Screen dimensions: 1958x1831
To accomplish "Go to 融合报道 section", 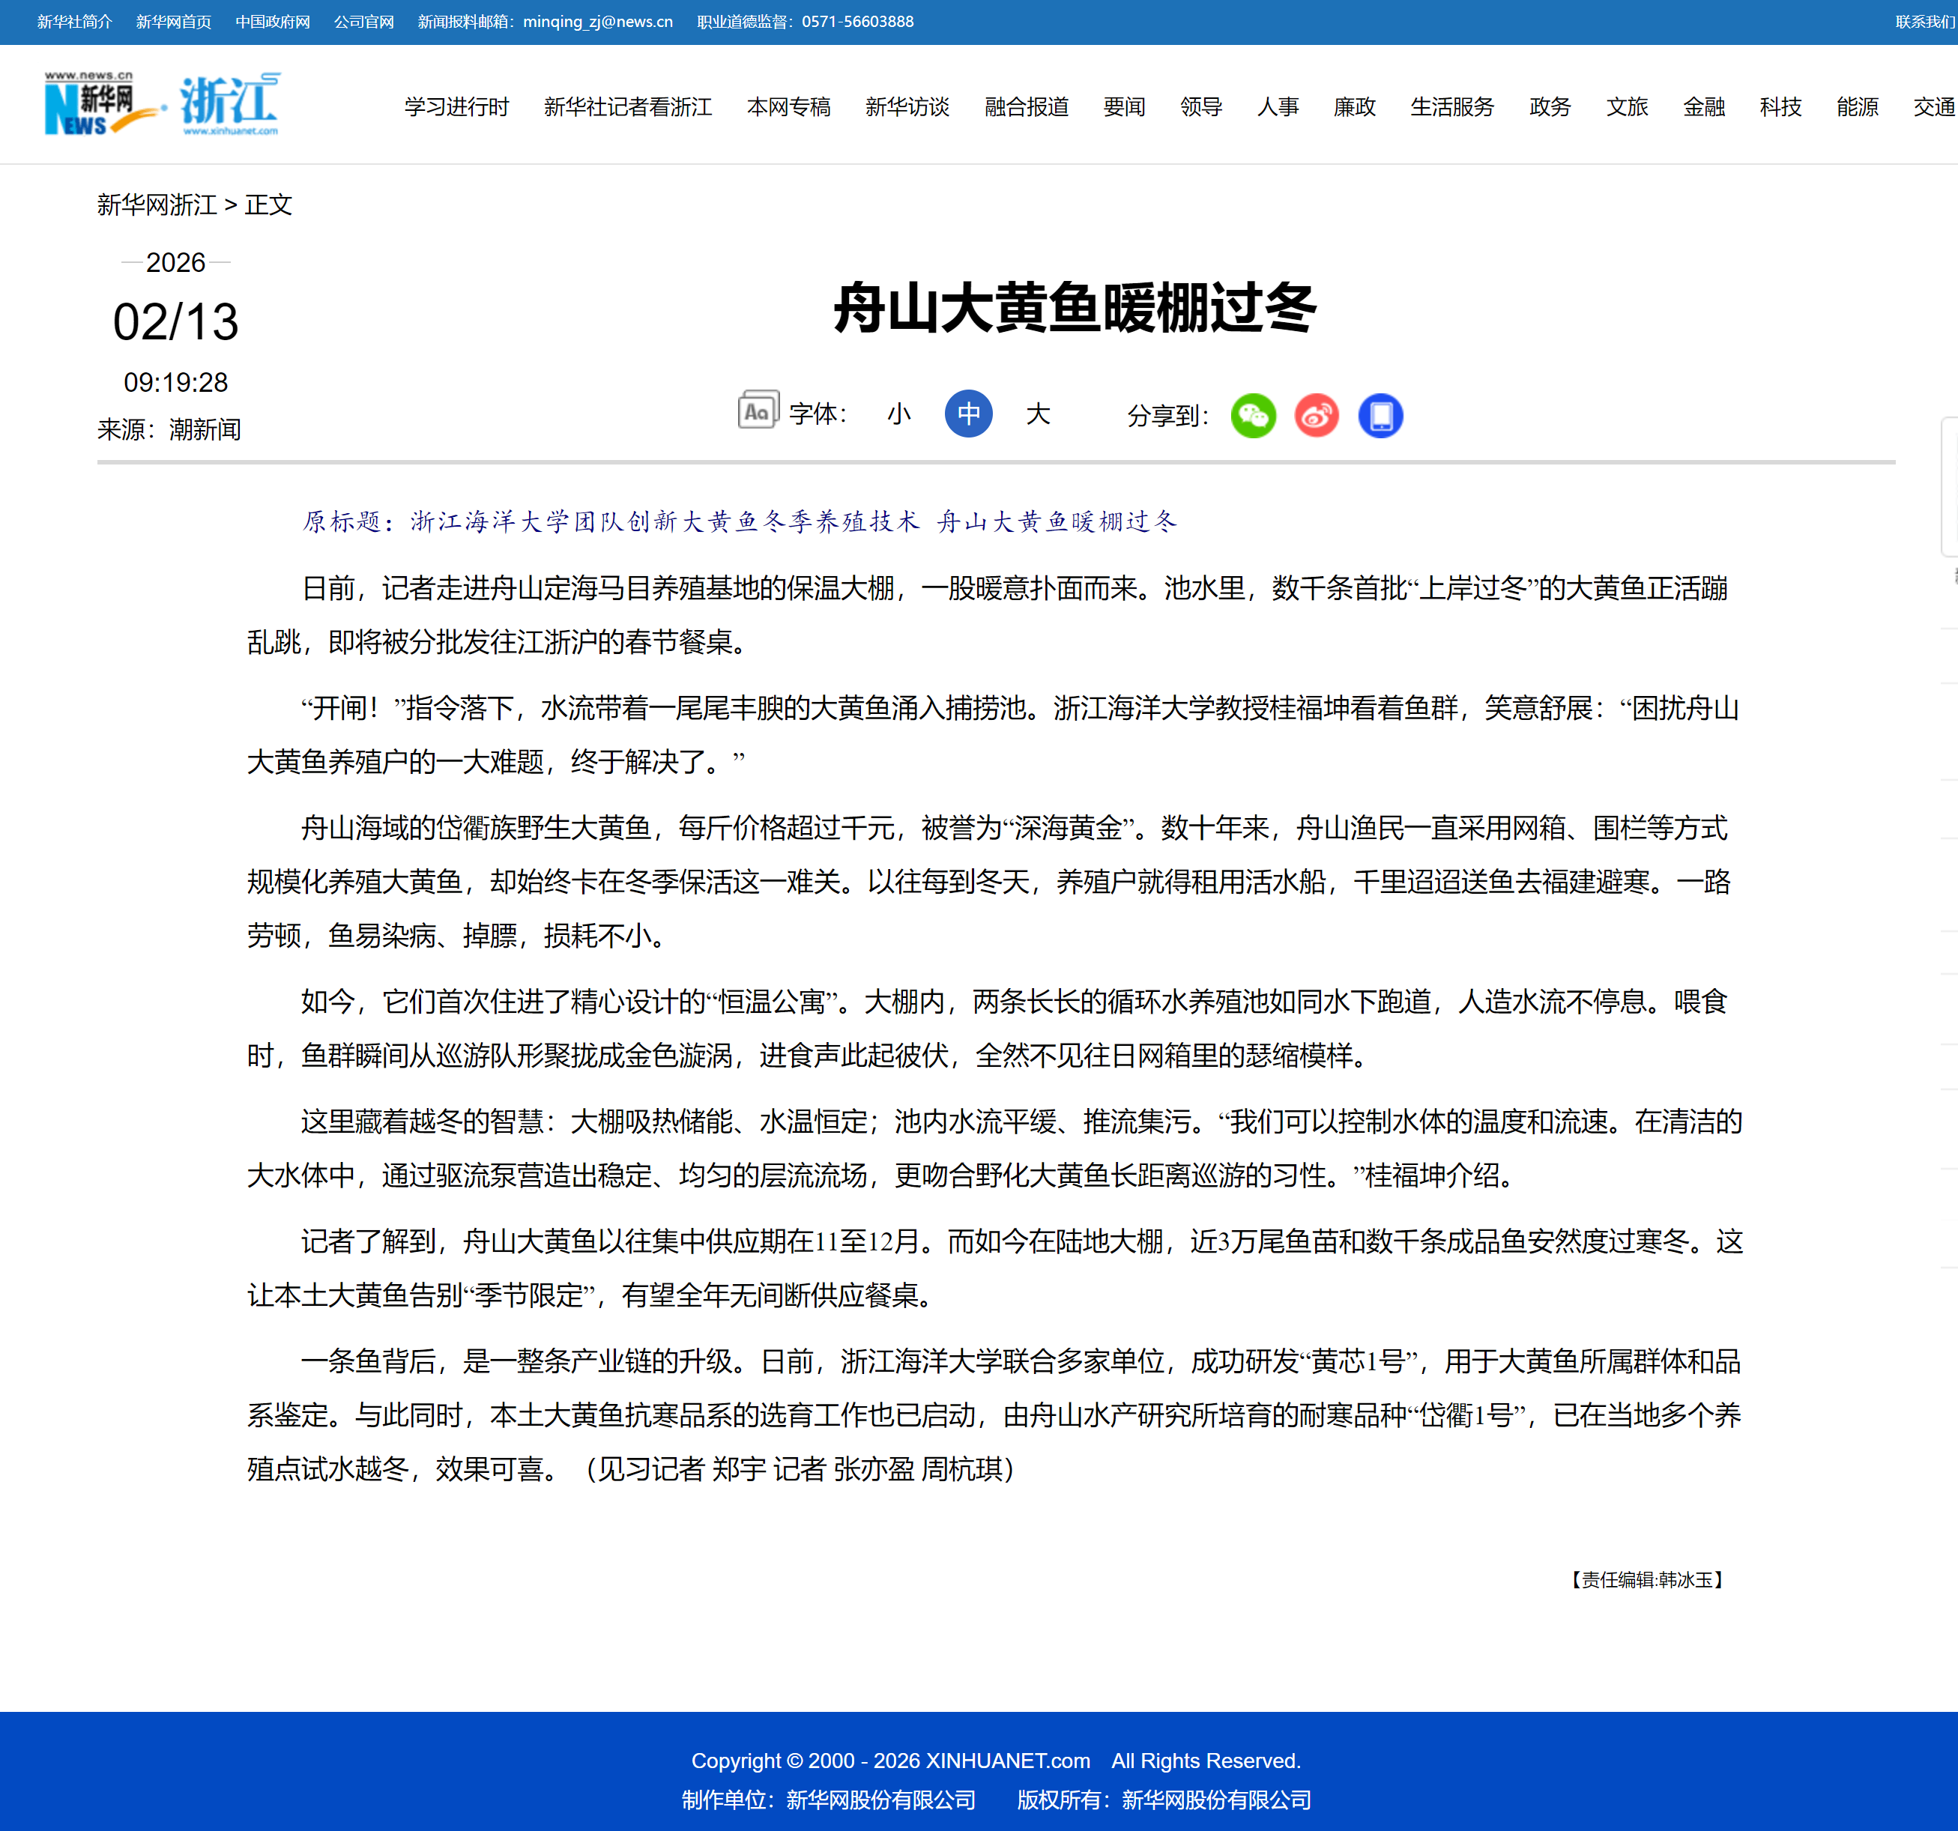I will 1027,106.
